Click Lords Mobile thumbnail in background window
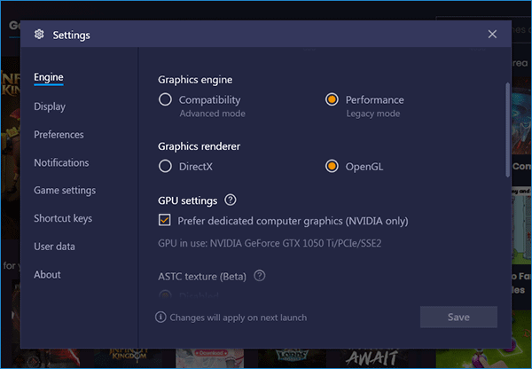532x369 pixels. (x=292, y=357)
